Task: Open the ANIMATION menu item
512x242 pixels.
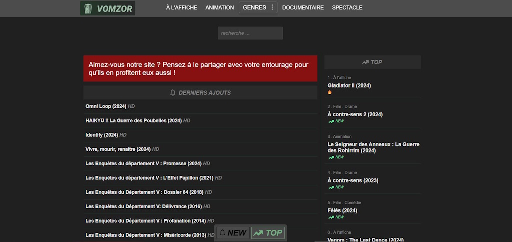Action: coord(220,8)
